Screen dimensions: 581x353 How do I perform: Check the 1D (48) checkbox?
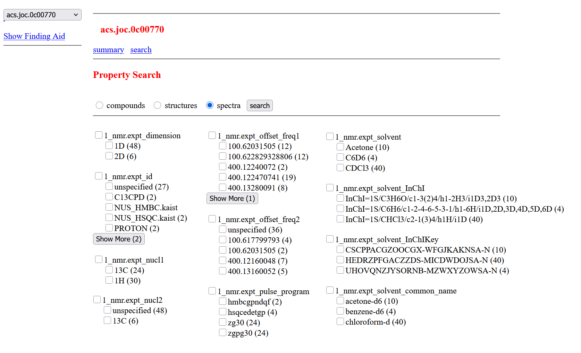pyautogui.click(x=109, y=145)
